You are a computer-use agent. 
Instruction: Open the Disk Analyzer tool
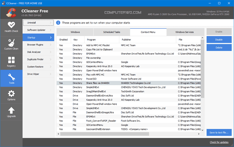(38, 52)
